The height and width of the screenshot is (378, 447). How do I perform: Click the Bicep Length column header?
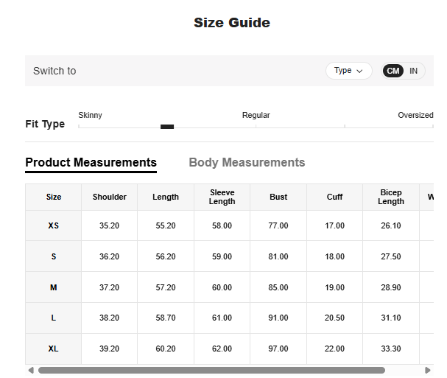click(x=391, y=197)
